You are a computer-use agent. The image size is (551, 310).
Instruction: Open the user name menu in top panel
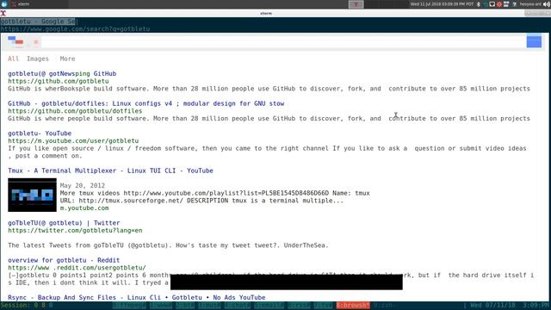pos(530,4)
